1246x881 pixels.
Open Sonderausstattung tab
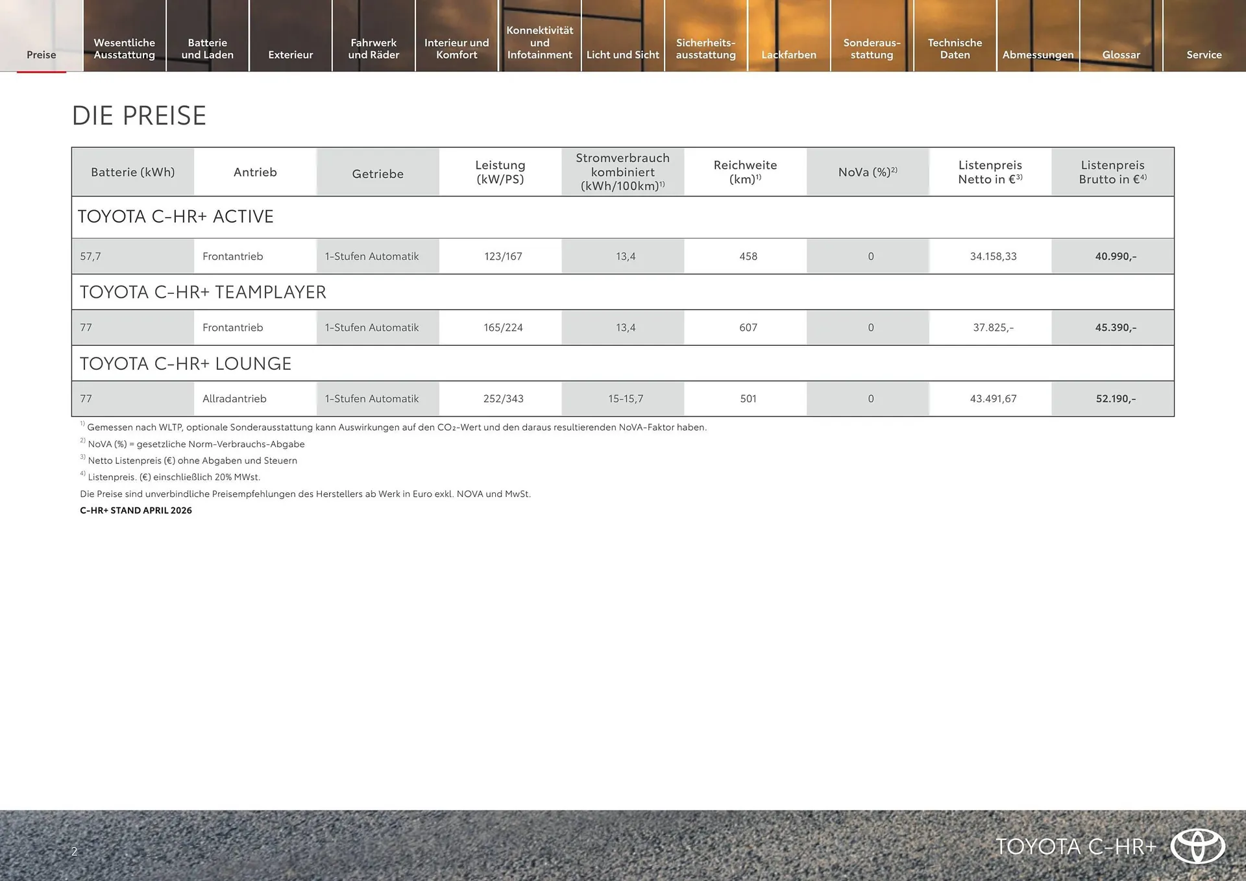click(x=872, y=49)
